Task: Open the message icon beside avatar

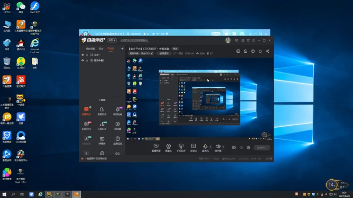Action: coord(237,40)
